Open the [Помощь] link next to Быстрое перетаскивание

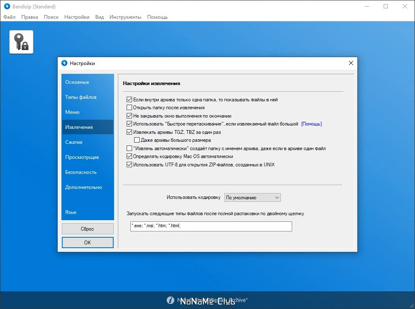pos(311,124)
